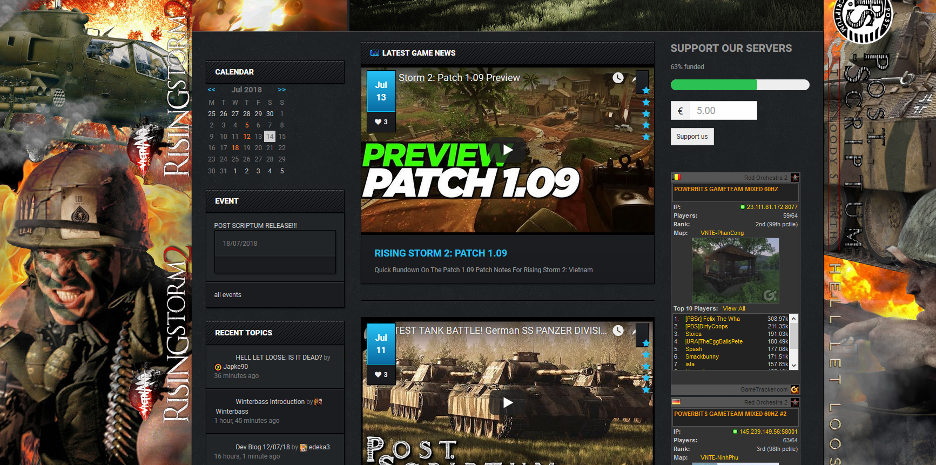
Task: Click Red Orchestra 2 game icon, second server
Action: point(795,402)
